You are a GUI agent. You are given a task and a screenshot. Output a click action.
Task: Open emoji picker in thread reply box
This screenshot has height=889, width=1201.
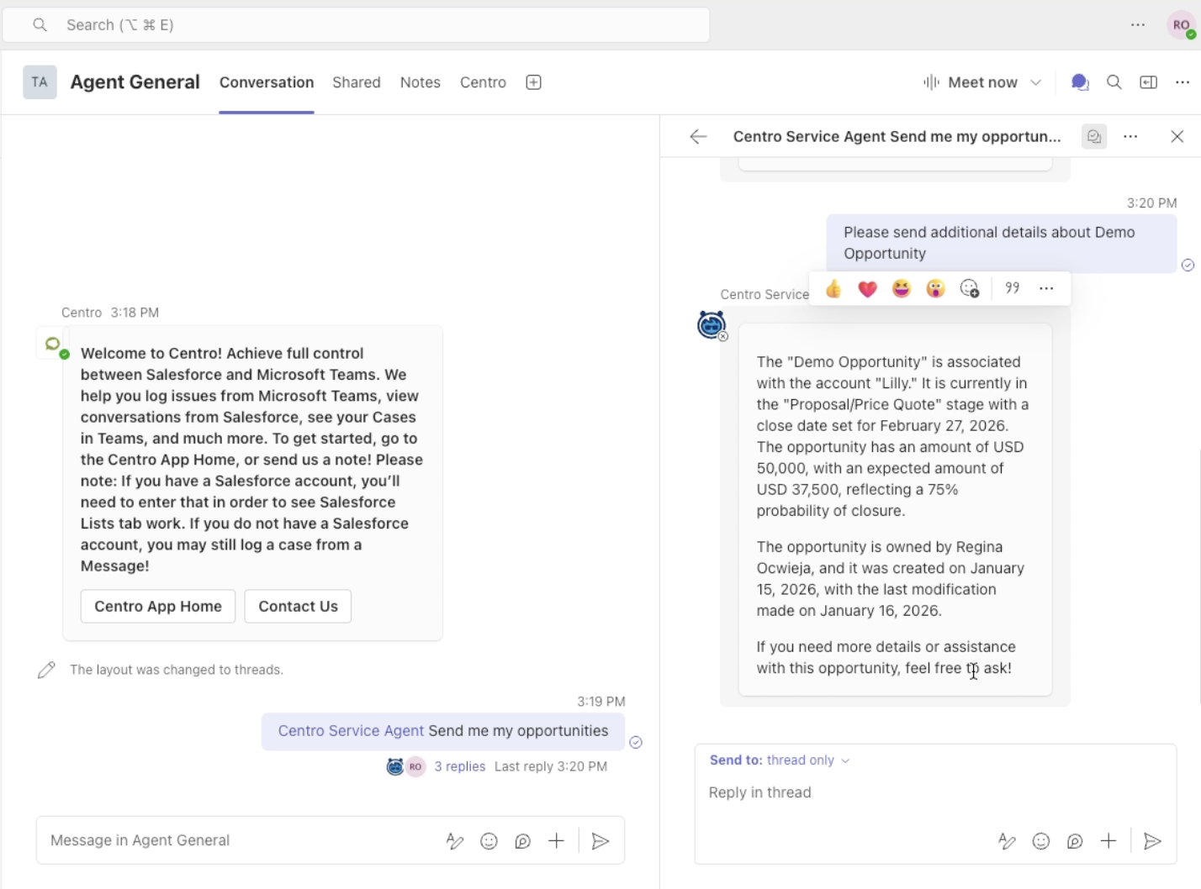tap(1041, 841)
